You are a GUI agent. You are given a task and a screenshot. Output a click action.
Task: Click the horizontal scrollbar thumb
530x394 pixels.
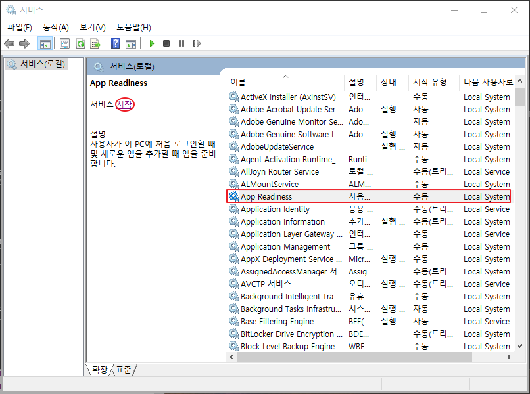point(354,357)
